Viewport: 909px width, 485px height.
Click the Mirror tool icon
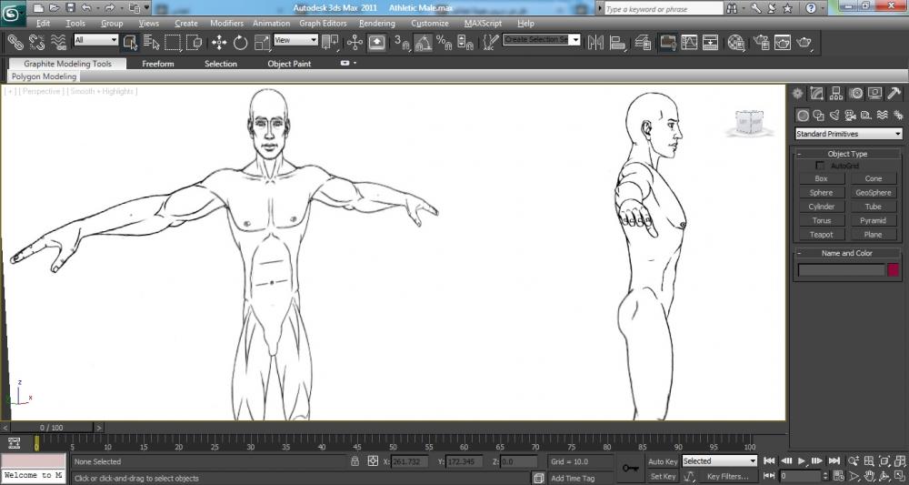click(x=596, y=42)
